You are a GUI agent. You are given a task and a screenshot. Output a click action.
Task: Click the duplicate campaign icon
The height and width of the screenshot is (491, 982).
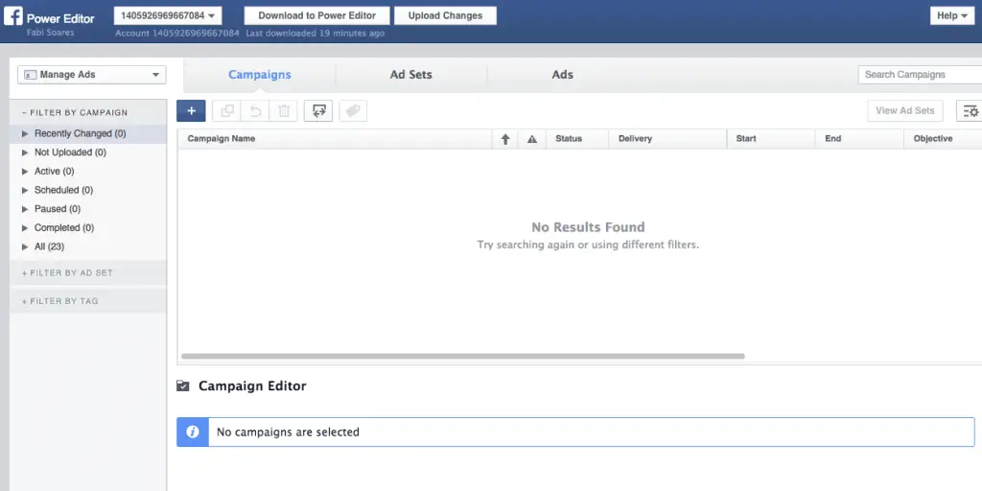(226, 111)
